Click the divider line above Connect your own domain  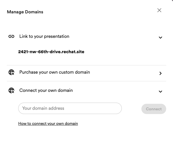click(x=86, y=81)
